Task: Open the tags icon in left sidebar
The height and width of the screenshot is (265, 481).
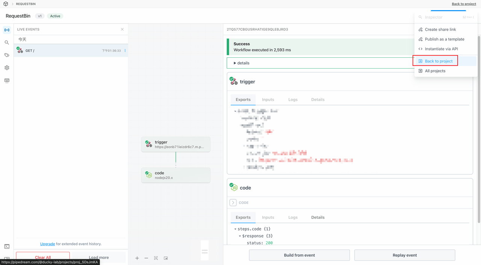Action: pyautogui.click(x=7, y=55)
